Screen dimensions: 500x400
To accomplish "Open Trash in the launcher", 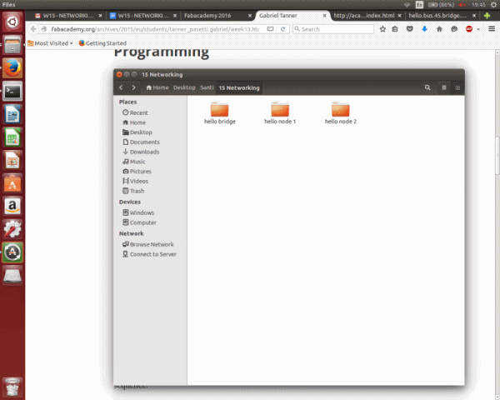I will tap(12, 387).
